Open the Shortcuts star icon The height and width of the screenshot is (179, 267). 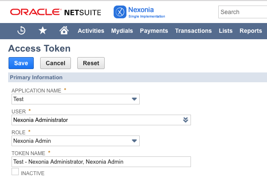(43, 31)
